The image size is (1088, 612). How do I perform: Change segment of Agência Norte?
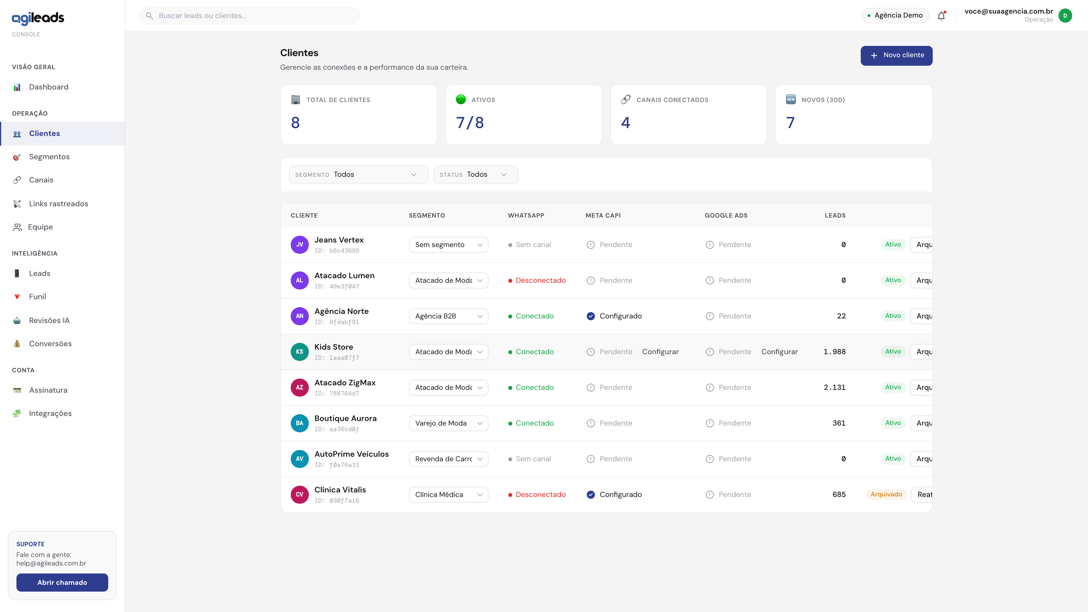click(x=449, y=316)
